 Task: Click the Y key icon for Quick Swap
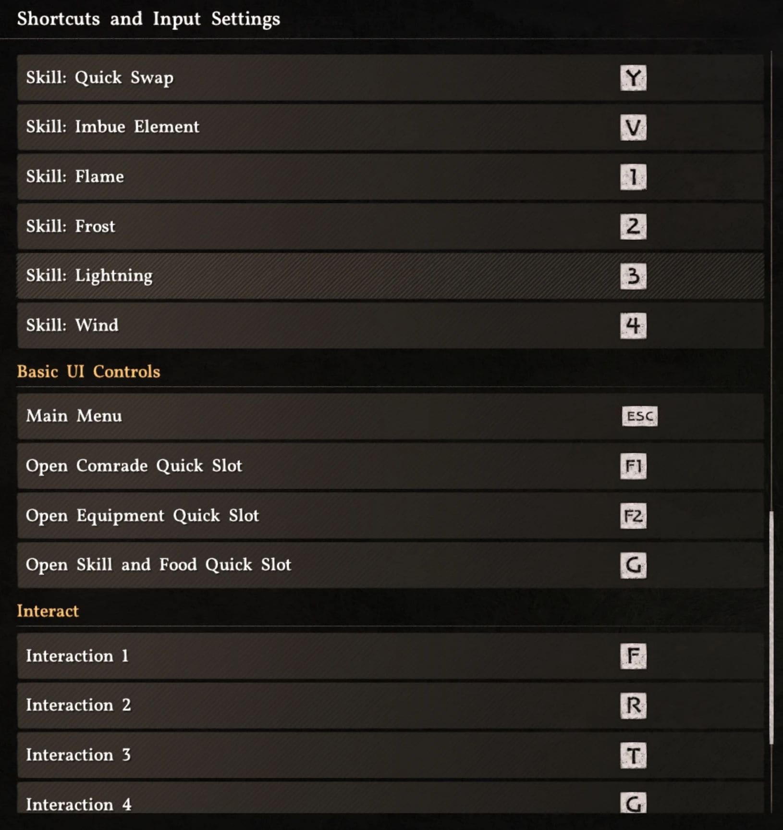point(633,78)
